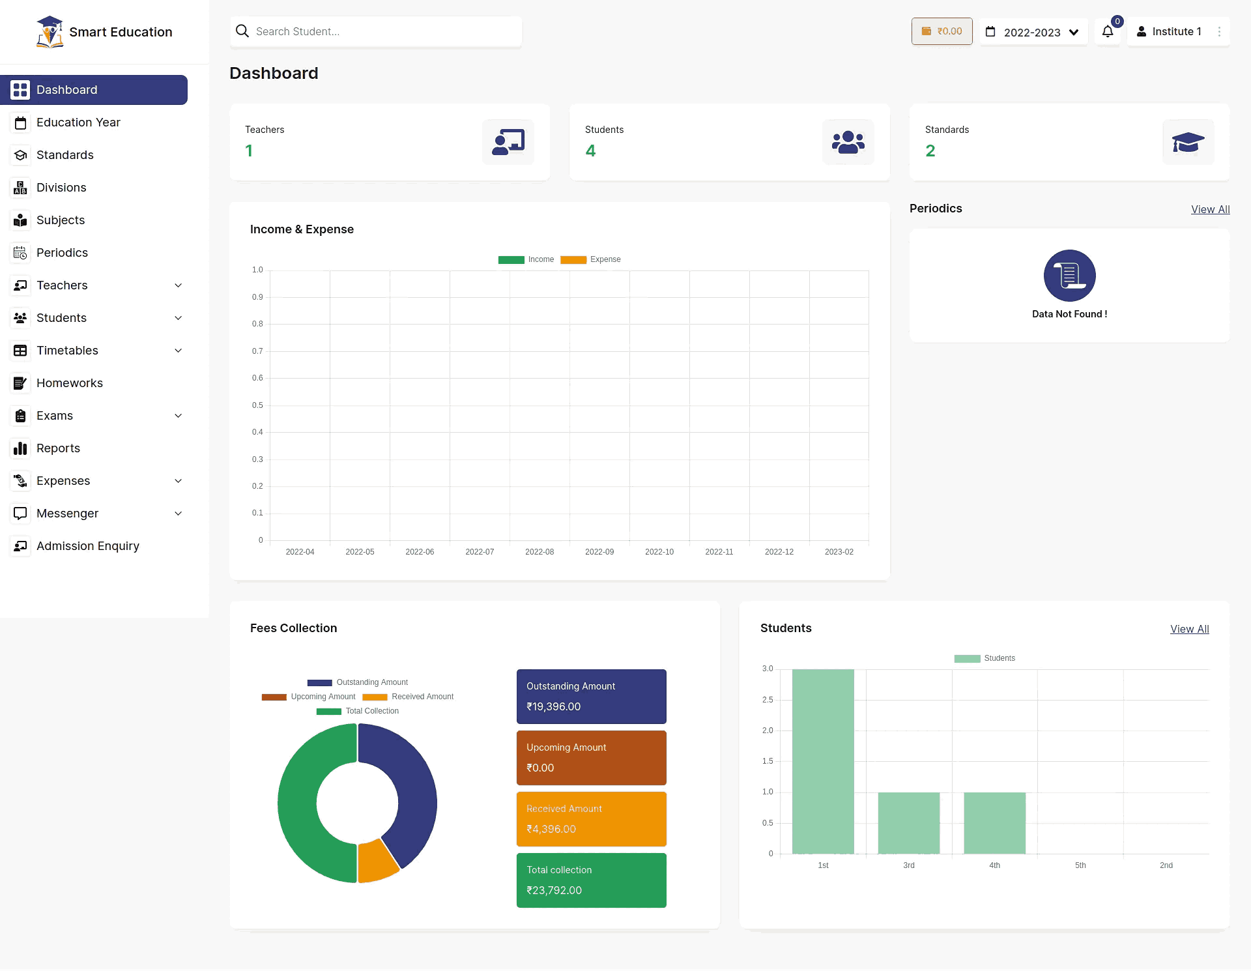Click the Standards graduation cap icon
Screen dimensions: 1251x971
pyautogui.click(x=1188, y=141)
